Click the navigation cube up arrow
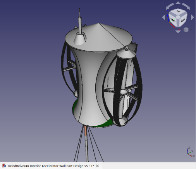This screenshot has height=169, width=196. pyautogui.click(x=178, y=3)
